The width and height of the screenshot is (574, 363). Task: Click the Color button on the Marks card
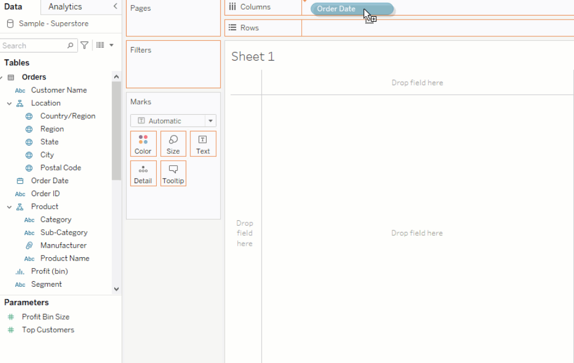[x=143, y=143]
